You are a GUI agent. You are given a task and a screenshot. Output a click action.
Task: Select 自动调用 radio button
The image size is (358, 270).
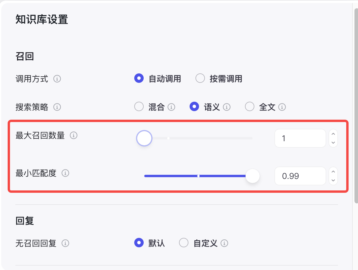139,79
